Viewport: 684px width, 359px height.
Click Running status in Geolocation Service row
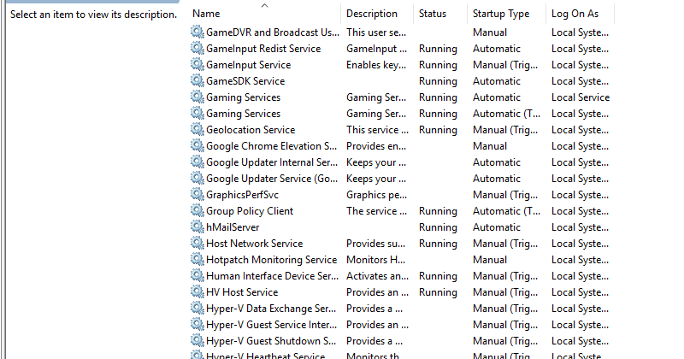click(x=438, y=130)
